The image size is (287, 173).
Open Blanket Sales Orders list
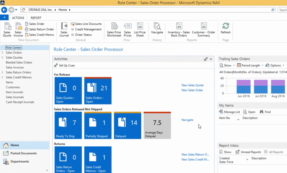coord(19,63)
